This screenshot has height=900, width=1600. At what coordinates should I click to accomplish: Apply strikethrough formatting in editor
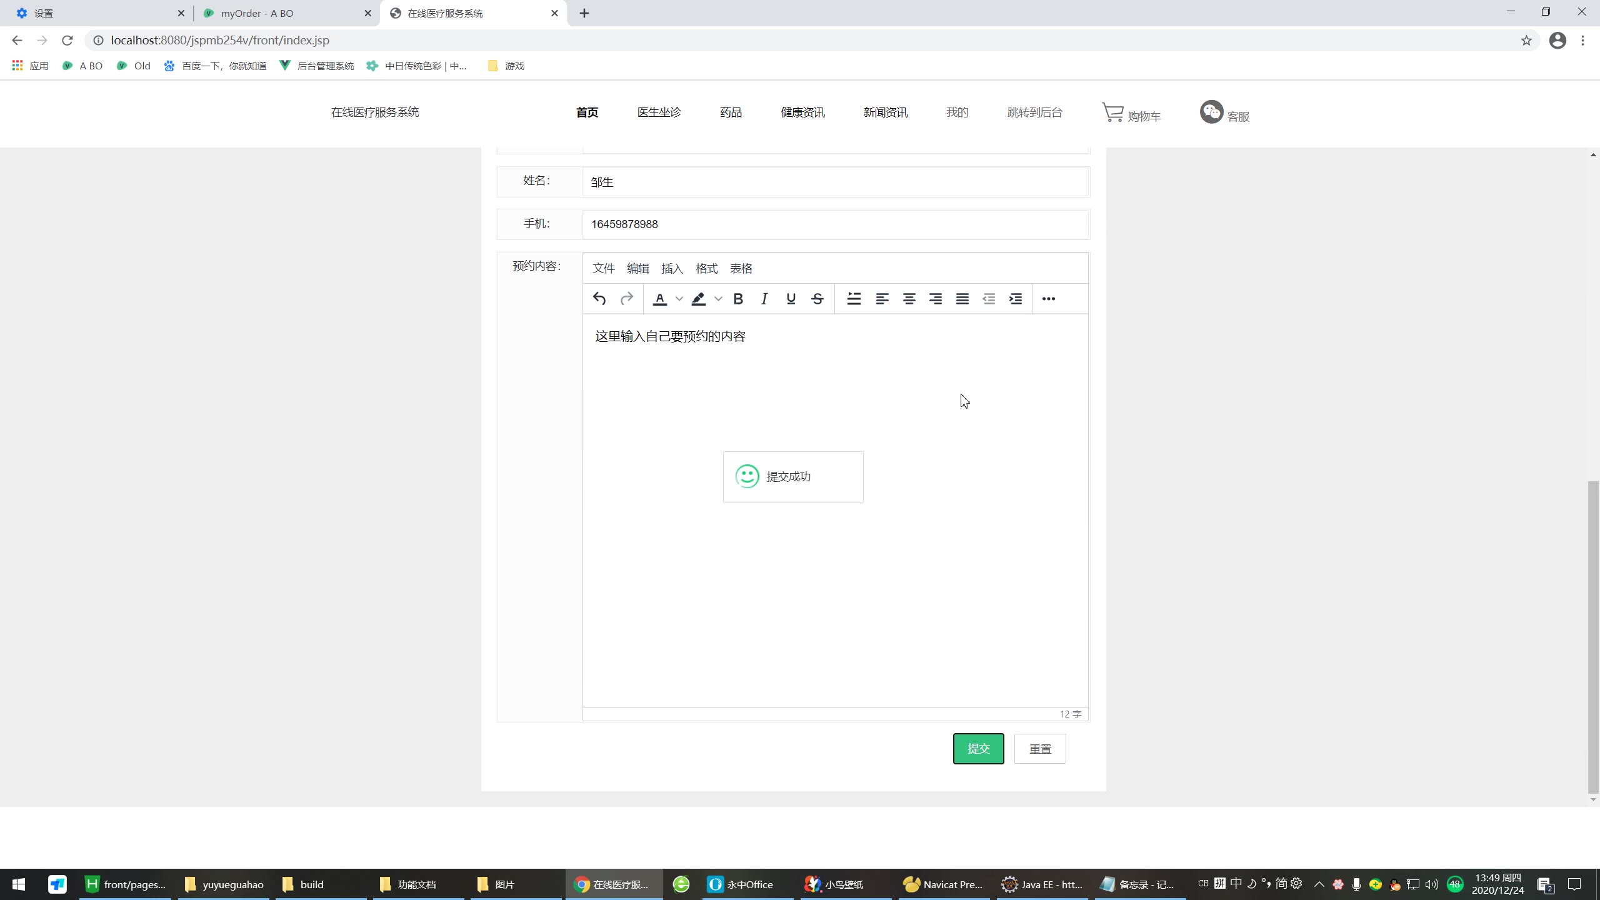[817, 299]
